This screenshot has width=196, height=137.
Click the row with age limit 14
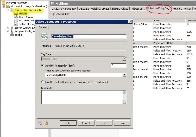(x=164, y=24)
